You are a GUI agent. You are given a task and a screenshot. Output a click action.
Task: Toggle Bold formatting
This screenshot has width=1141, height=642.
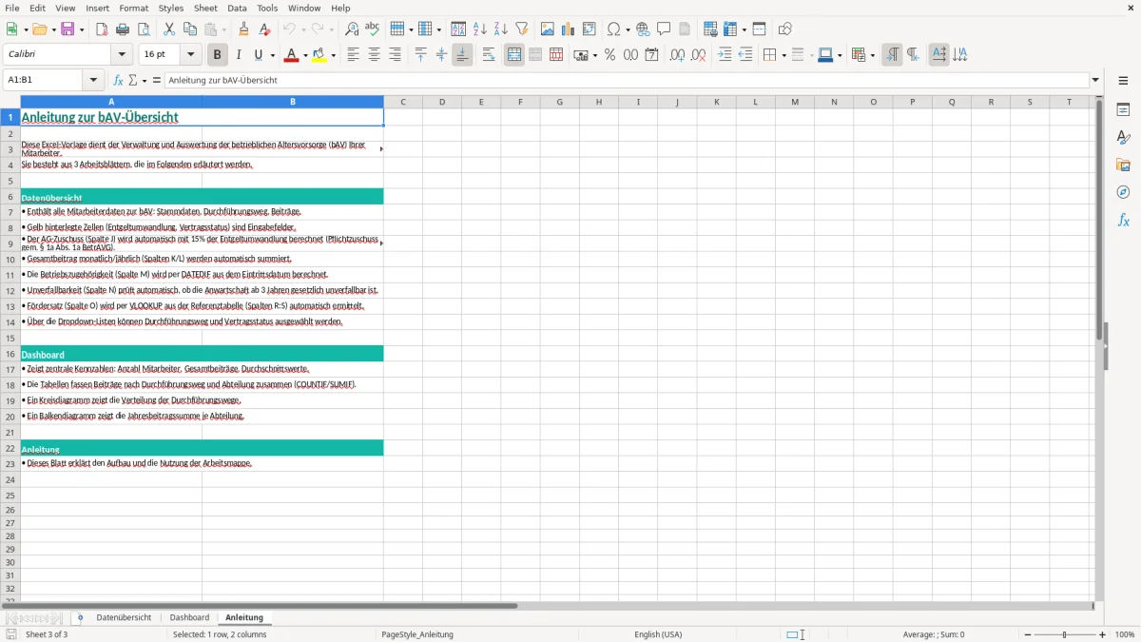[217, 55]
